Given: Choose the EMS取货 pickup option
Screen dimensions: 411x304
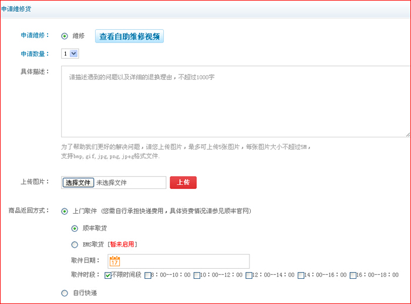Looking at the screenshot, I should point(75,244).
